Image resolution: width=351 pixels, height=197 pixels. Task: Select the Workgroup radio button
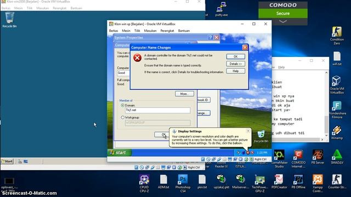coord(122,117)
